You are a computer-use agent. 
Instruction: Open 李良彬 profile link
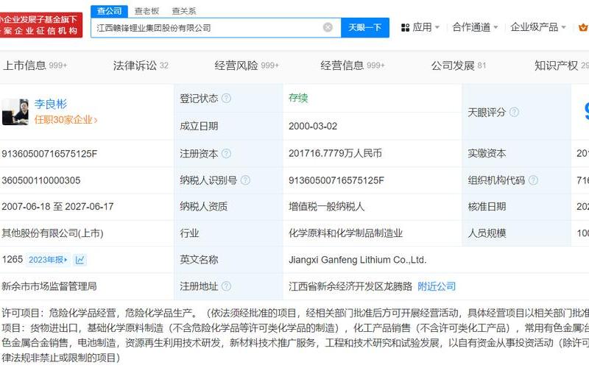(x=51, y=104)
